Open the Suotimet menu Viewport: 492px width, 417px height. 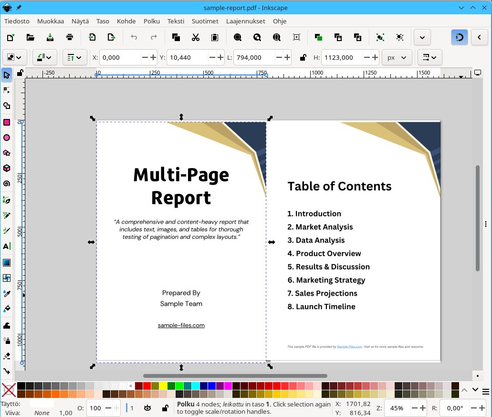coord(205,21)
